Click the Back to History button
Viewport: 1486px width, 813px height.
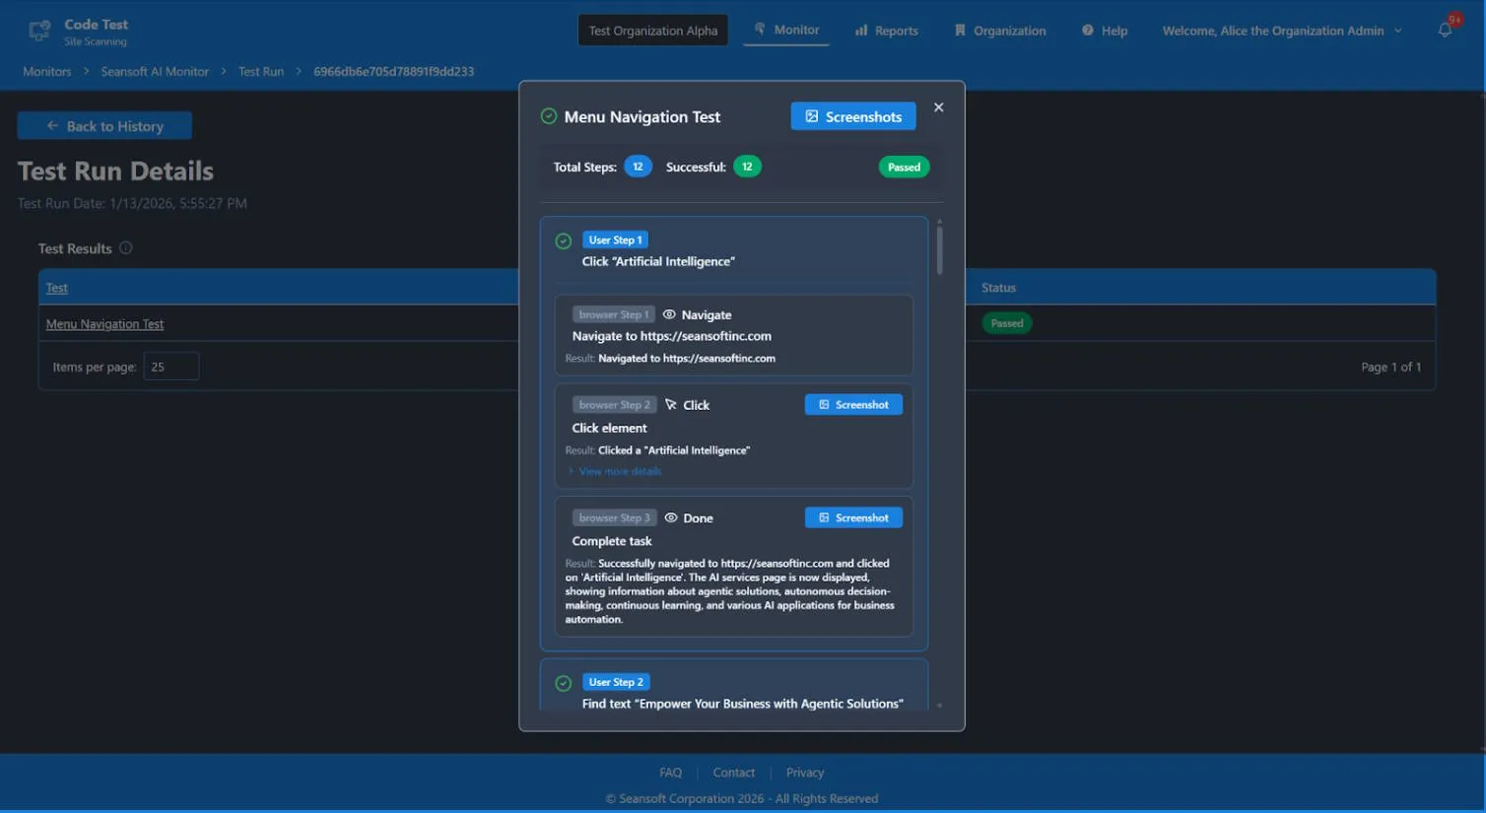click(104, 126)
